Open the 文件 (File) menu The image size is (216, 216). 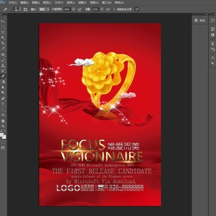pos(13,3)
